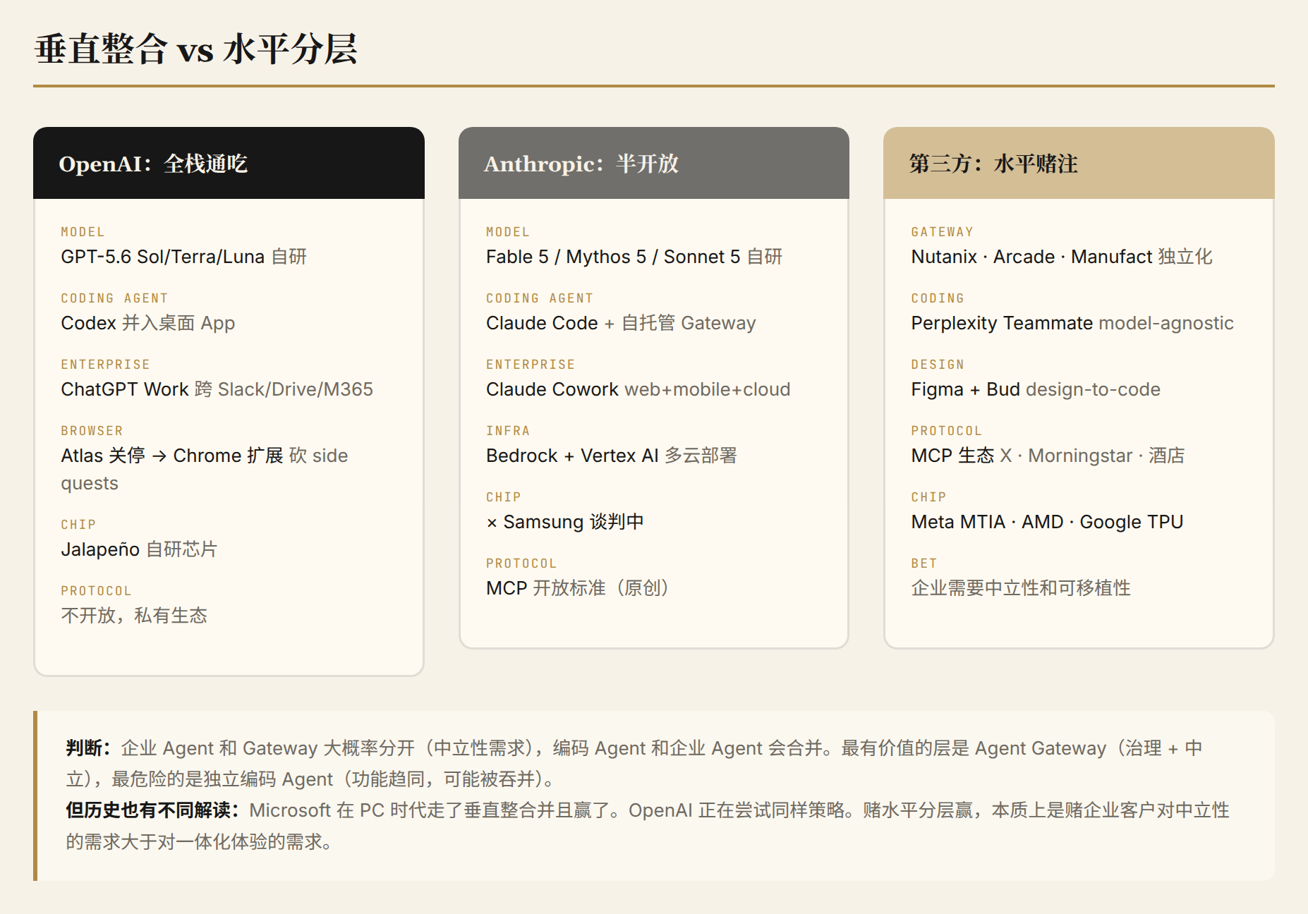This screenshot has height=914, width=1308.
Task: Click × Samsung 谈判中 text
Action: coord(564,522)
